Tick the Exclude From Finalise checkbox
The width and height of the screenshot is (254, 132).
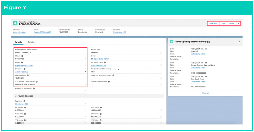point(92,85)
